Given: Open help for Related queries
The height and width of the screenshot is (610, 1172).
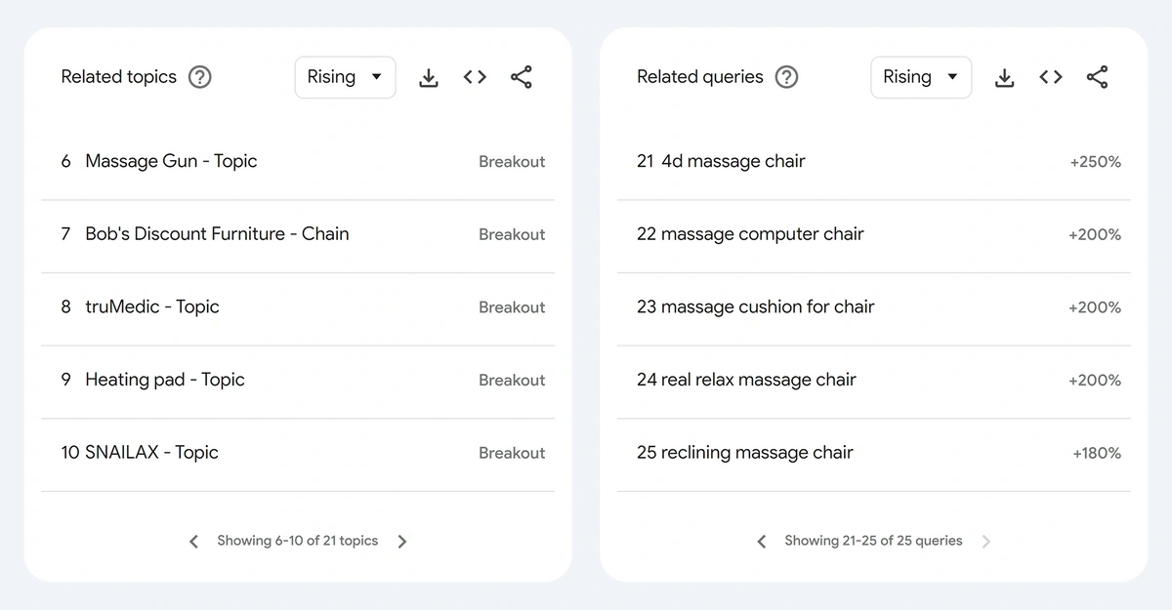Looking at the screenshot, I should point(786,77).
